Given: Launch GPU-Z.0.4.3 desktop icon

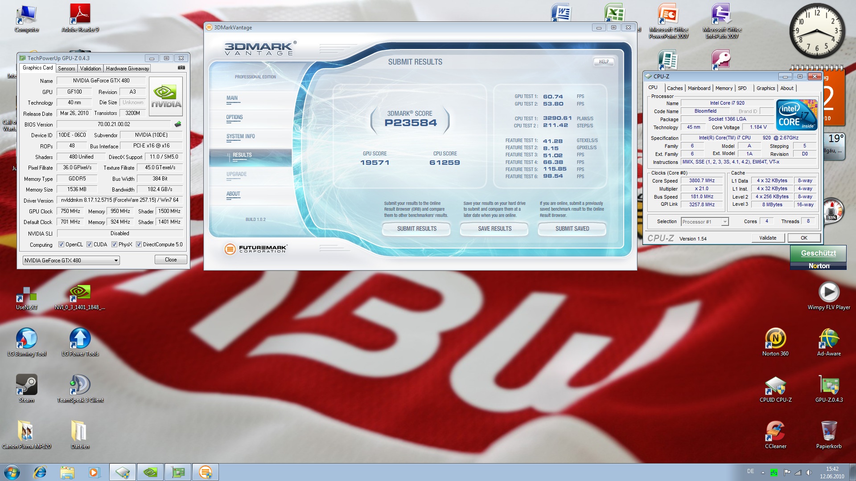Looking at the screenshot, I should click(x=829, y=388).
